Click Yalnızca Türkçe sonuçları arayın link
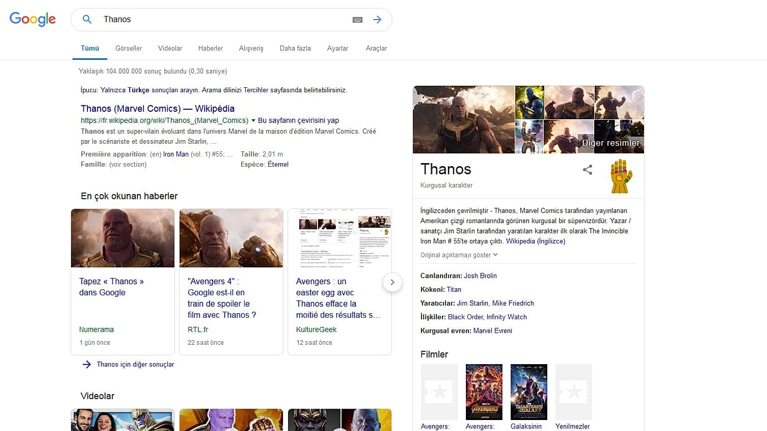767x431 pixels. pyautogui.click(x=149, y=90)
